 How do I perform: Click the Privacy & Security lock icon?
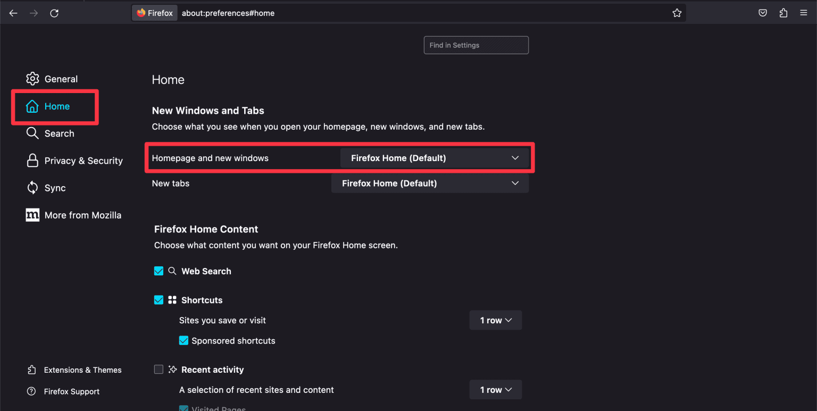coord(32,160)
